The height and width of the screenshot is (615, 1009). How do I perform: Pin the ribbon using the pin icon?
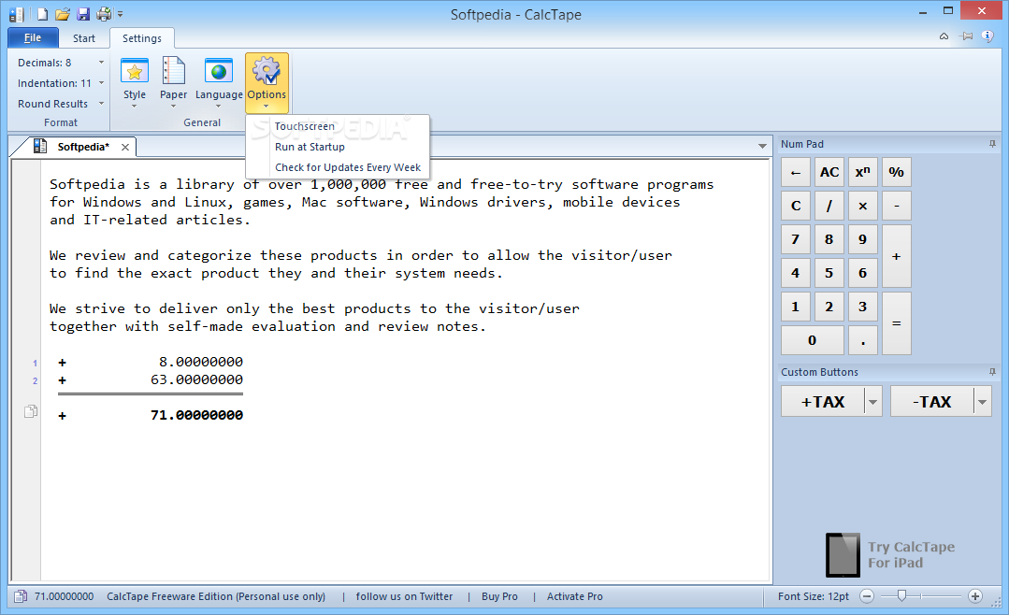[966, 36]
